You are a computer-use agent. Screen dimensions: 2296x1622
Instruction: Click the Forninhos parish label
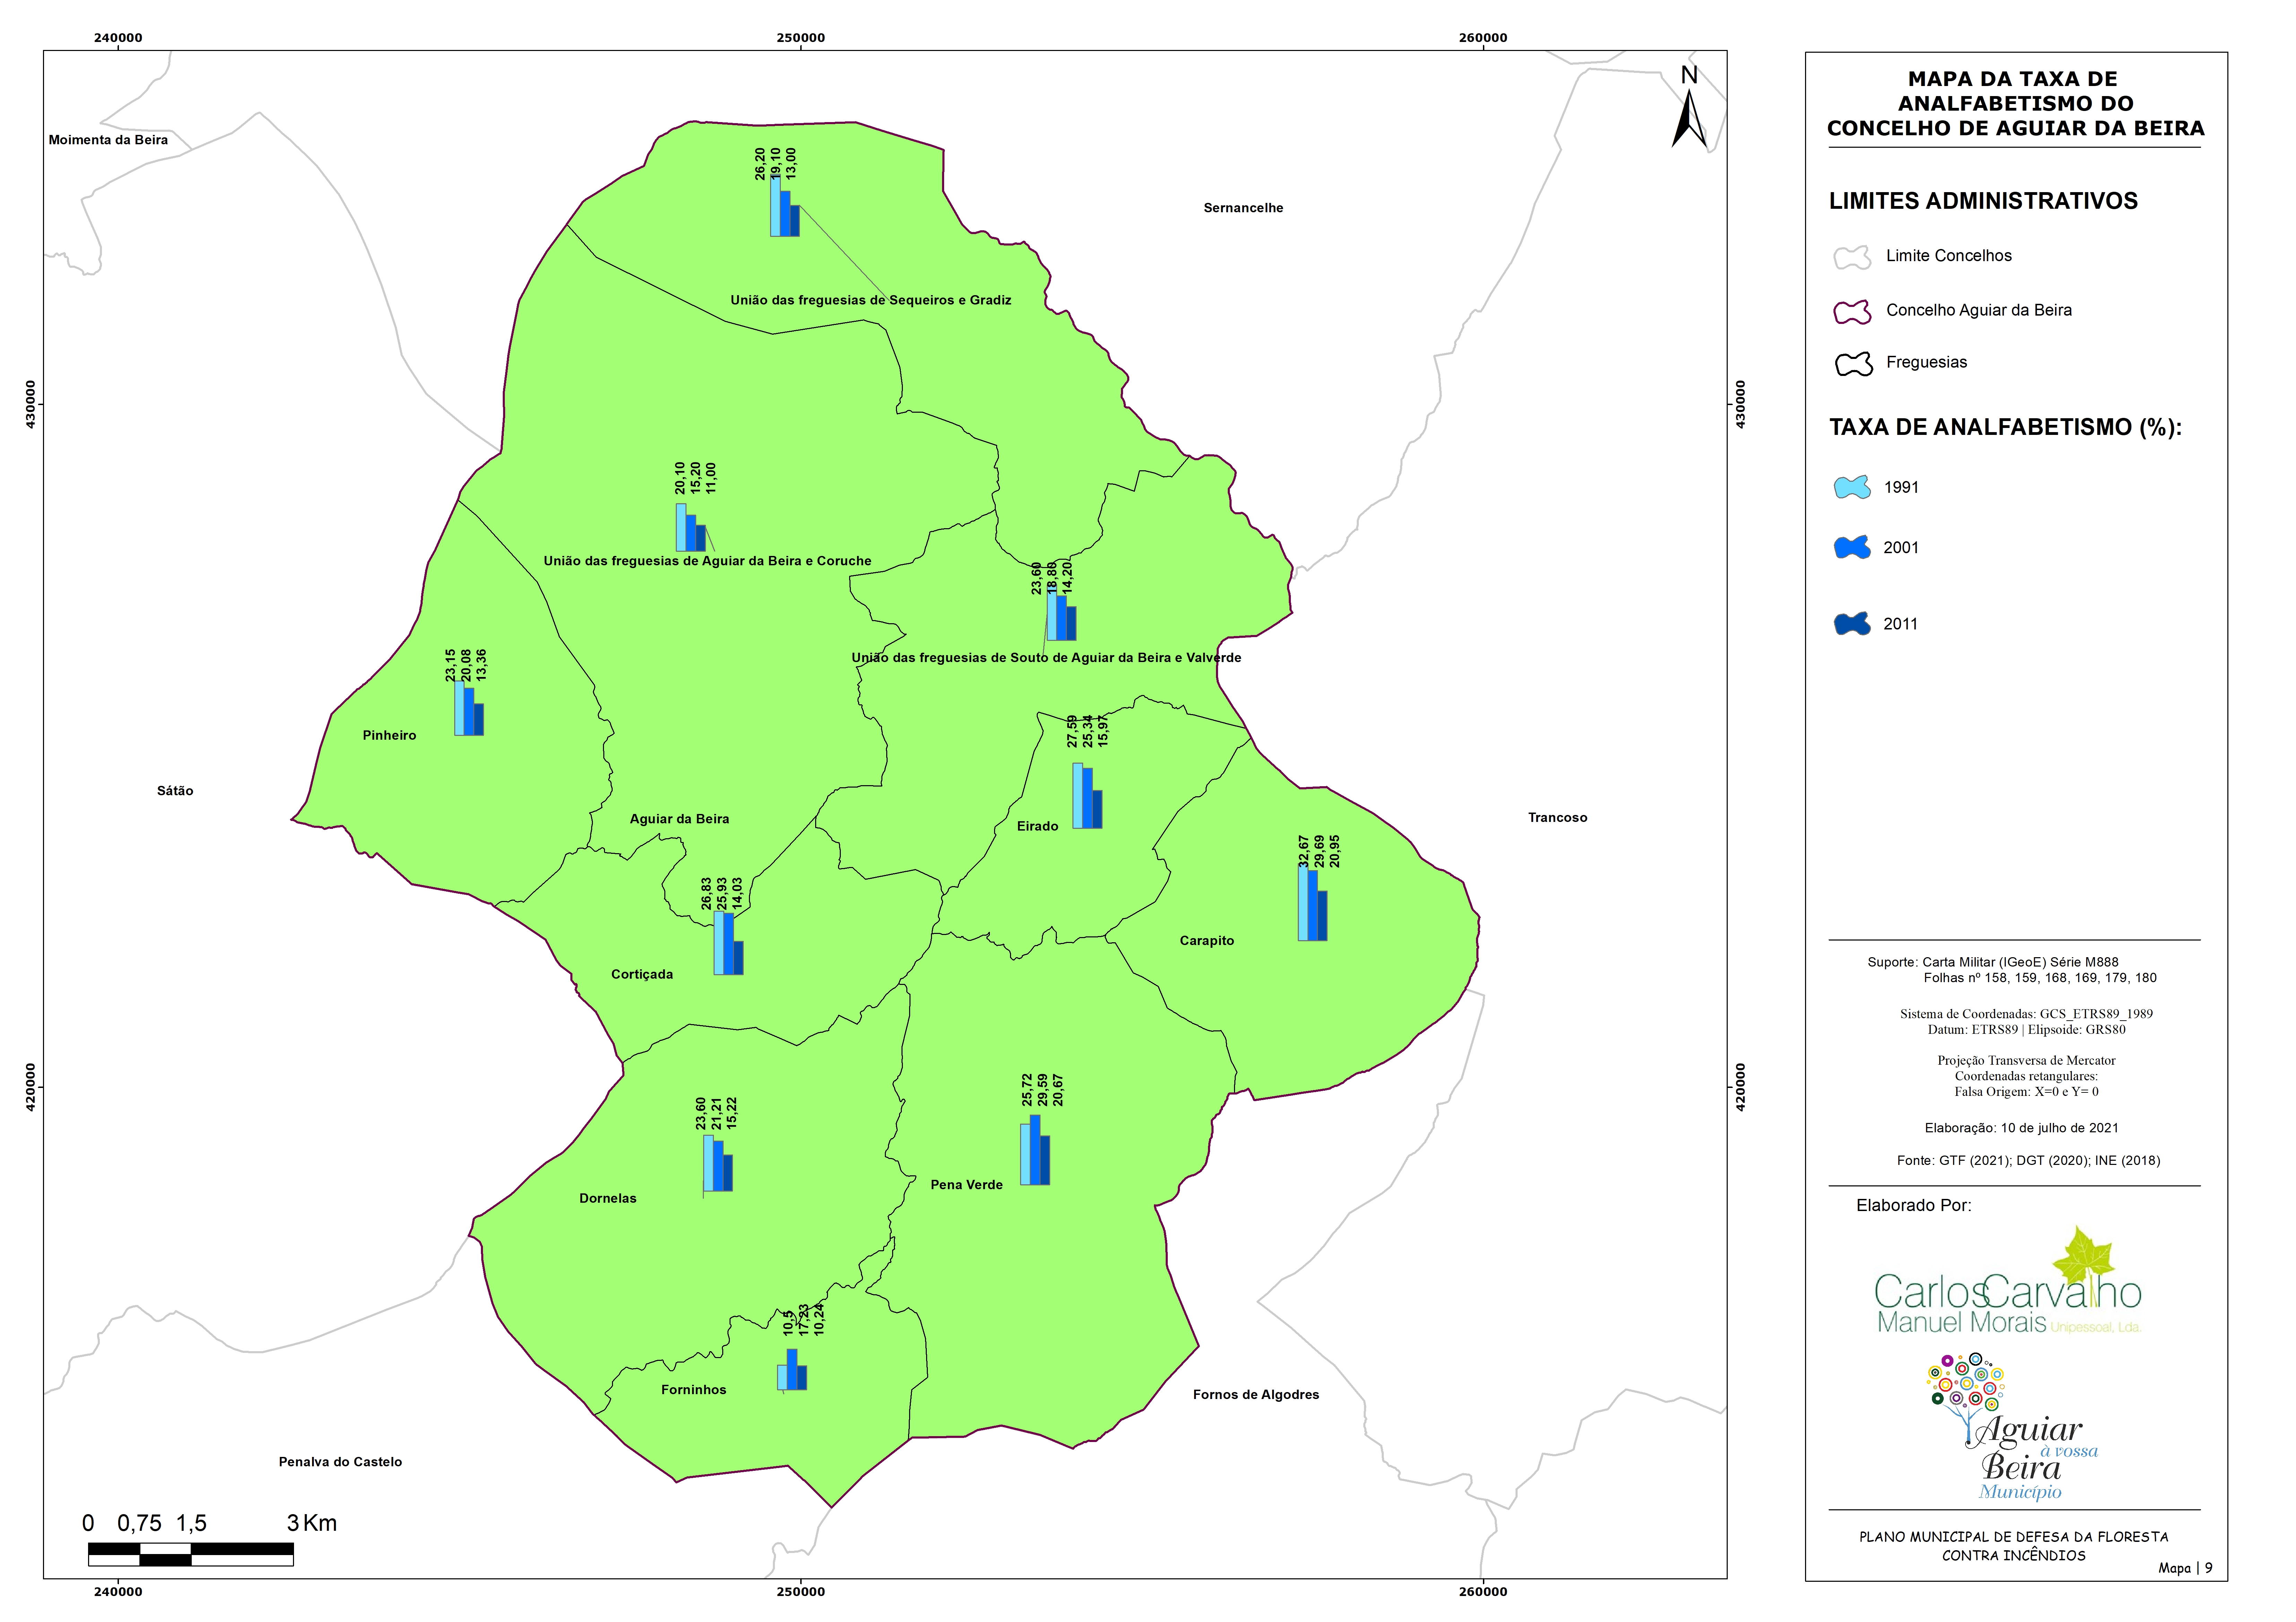pos(694,1390)
